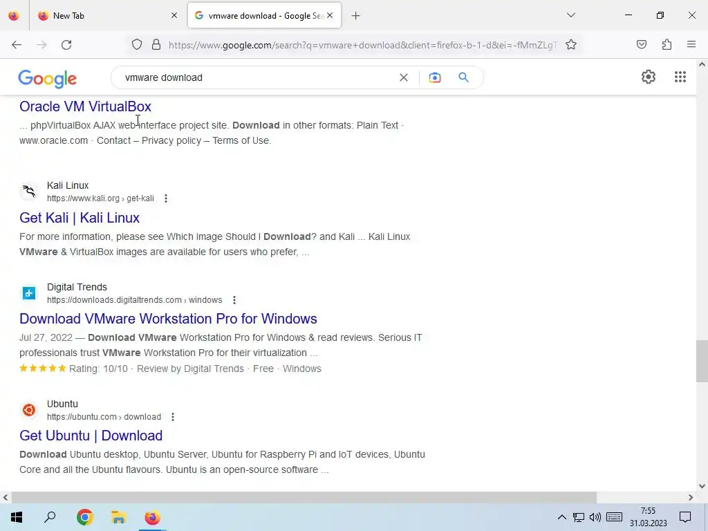Click the address bar URL

(362, 45)
